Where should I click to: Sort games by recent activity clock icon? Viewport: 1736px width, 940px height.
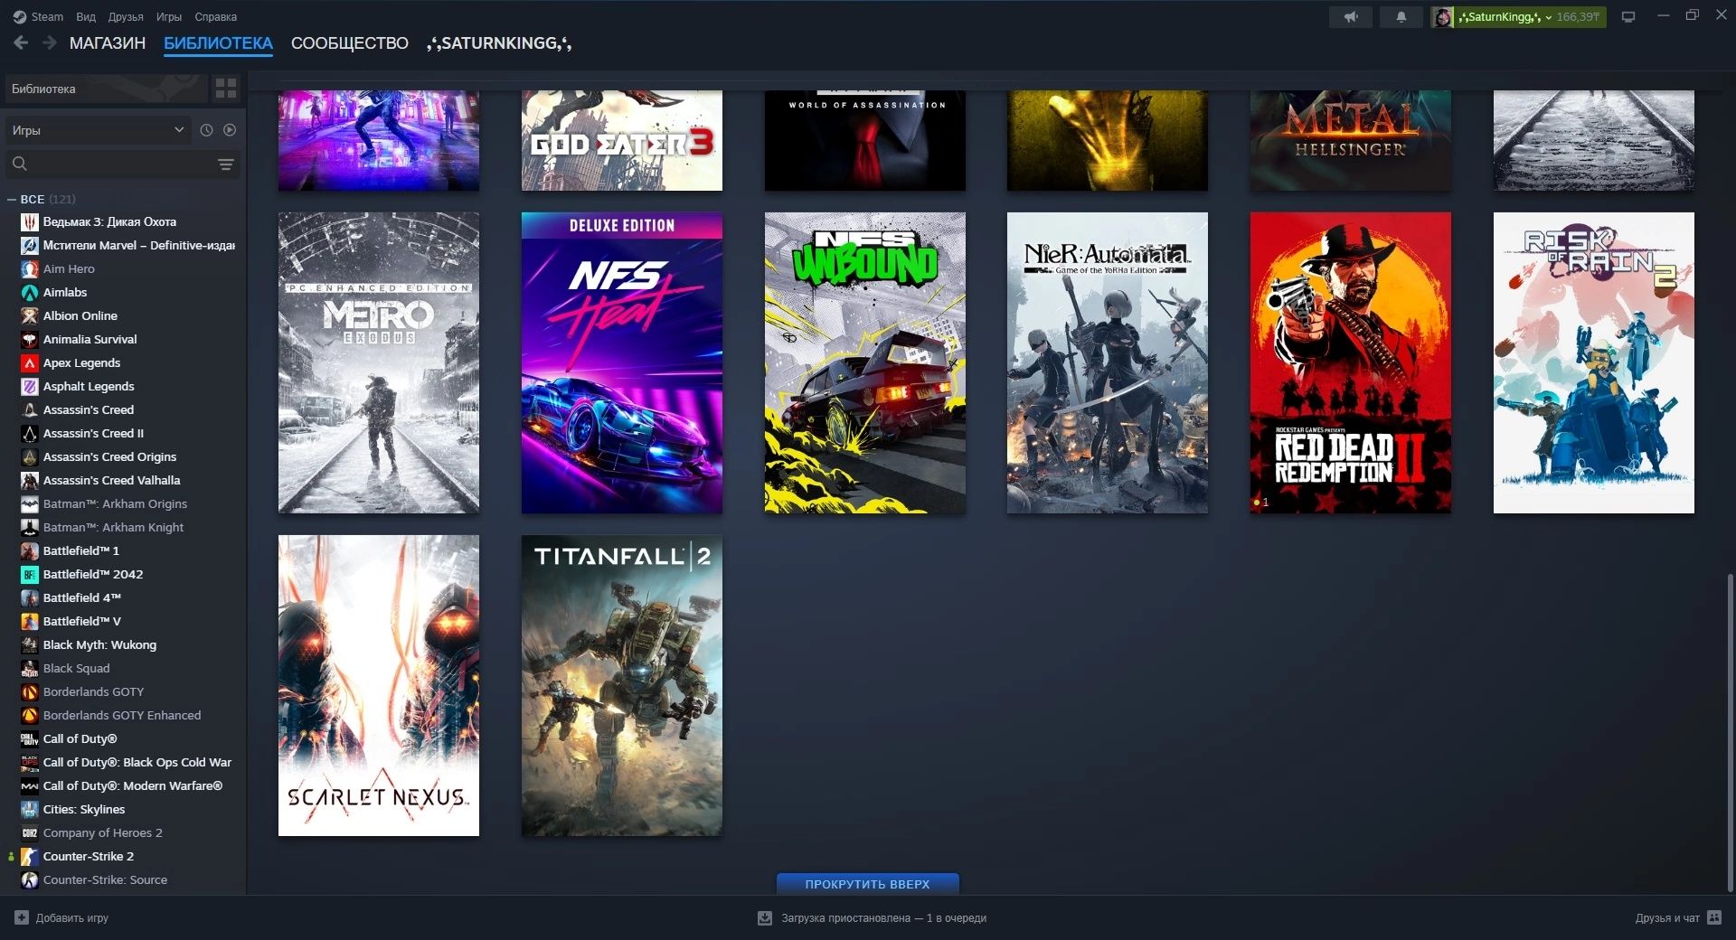tap(206, 130)
